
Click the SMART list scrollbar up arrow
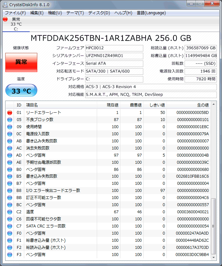pos(214,104)
